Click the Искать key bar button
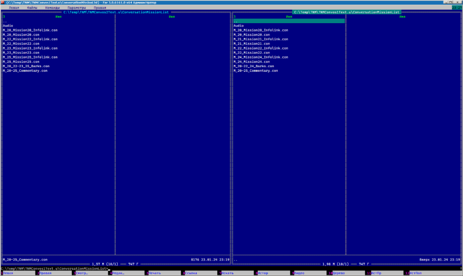Viewport: 463px width, 276px height. [227, 273]
